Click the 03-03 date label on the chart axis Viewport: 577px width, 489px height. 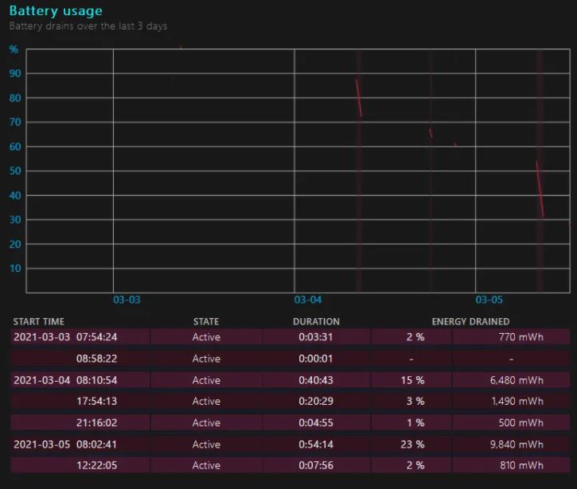point(127,300)
